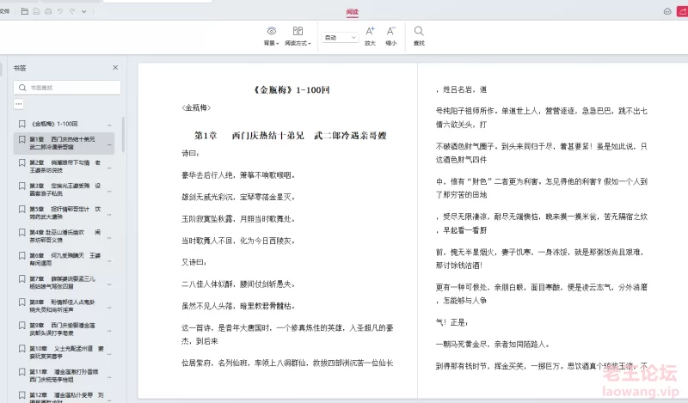
Task: Click the 第1章 chapter heading in document
Action: [x=290, y=136]
